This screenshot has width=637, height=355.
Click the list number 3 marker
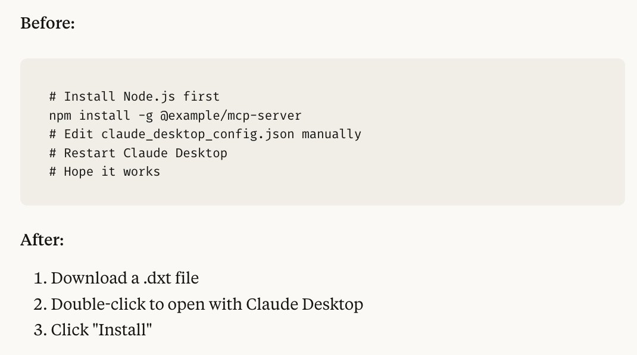(x=40, y=330)
